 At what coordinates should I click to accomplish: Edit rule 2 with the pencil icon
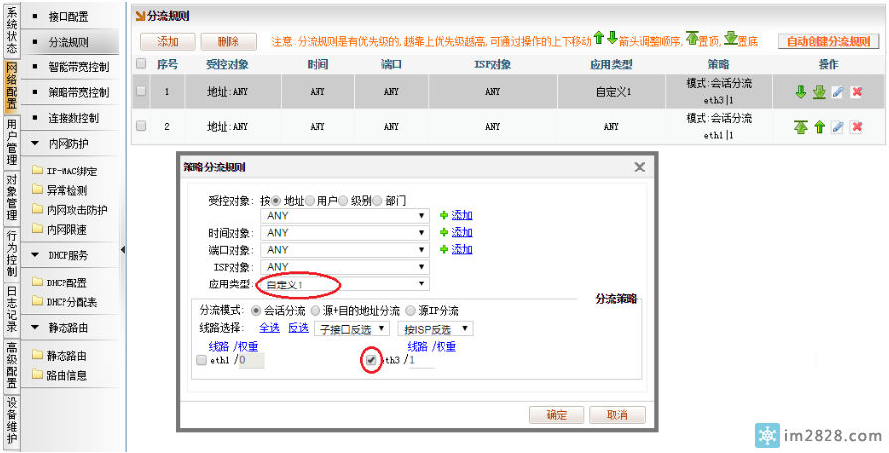point(838,127)
